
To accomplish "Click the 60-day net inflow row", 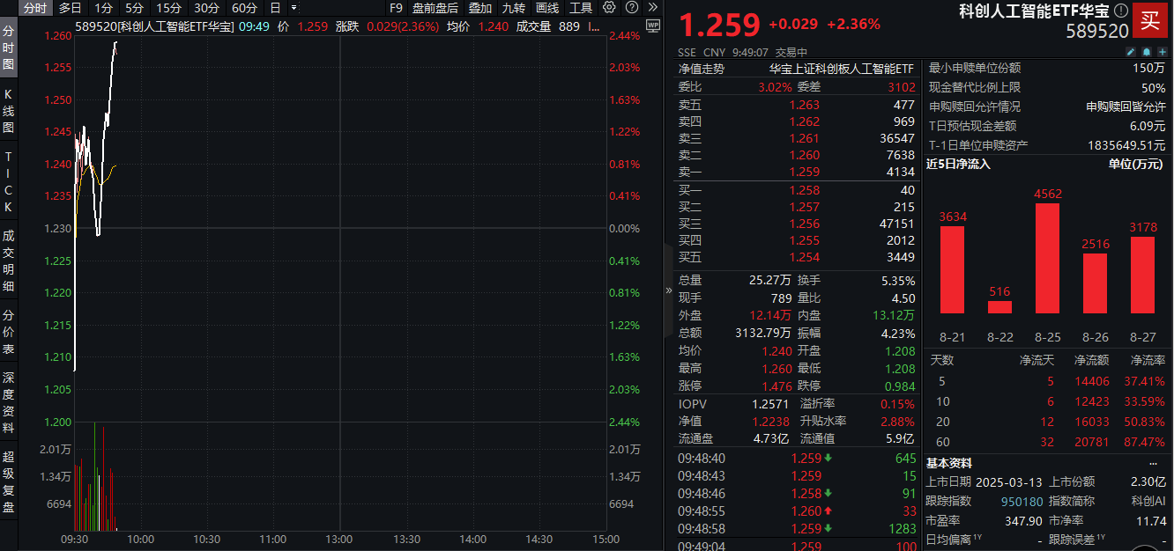I will [1047, 442].
